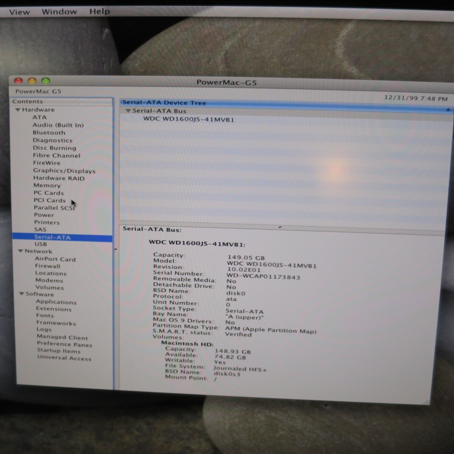Select Volumes under Network
The width and height of the screenshot is (454, 454).
50,288
